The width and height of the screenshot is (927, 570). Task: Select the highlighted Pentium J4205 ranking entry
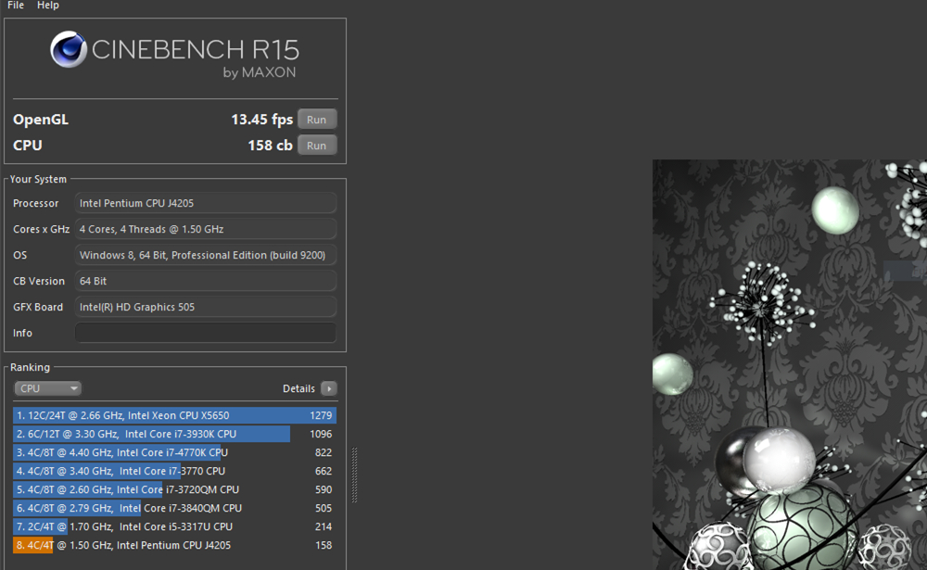click(174, 545)
